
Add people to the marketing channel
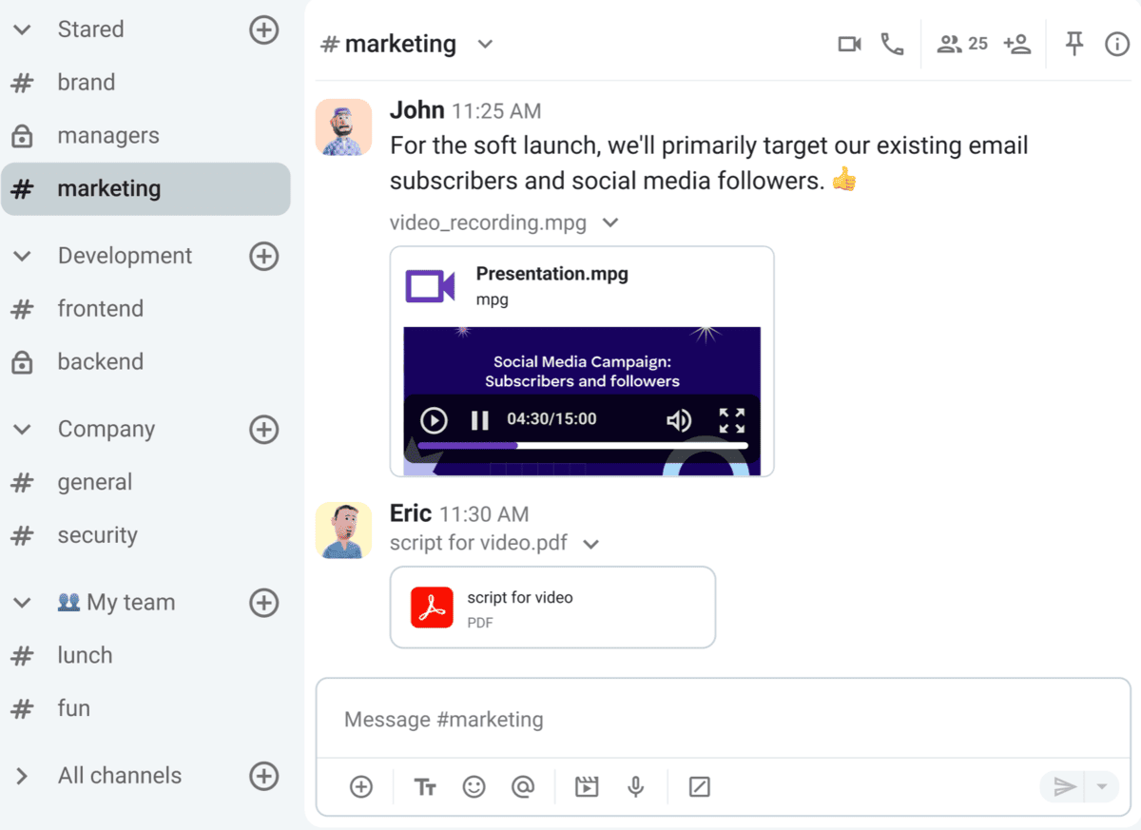[1017, 43]
